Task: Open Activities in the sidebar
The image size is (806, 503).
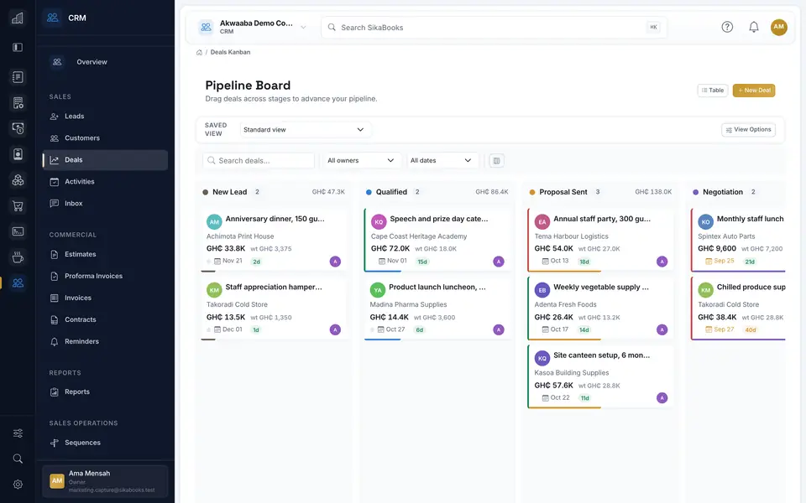Action: point(105,182)
